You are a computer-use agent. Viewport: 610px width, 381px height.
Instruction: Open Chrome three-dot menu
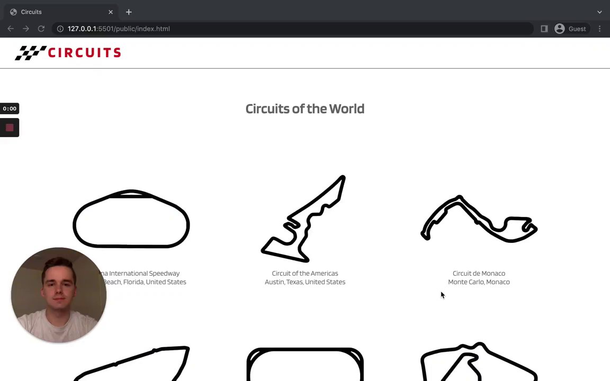(599, 29)
